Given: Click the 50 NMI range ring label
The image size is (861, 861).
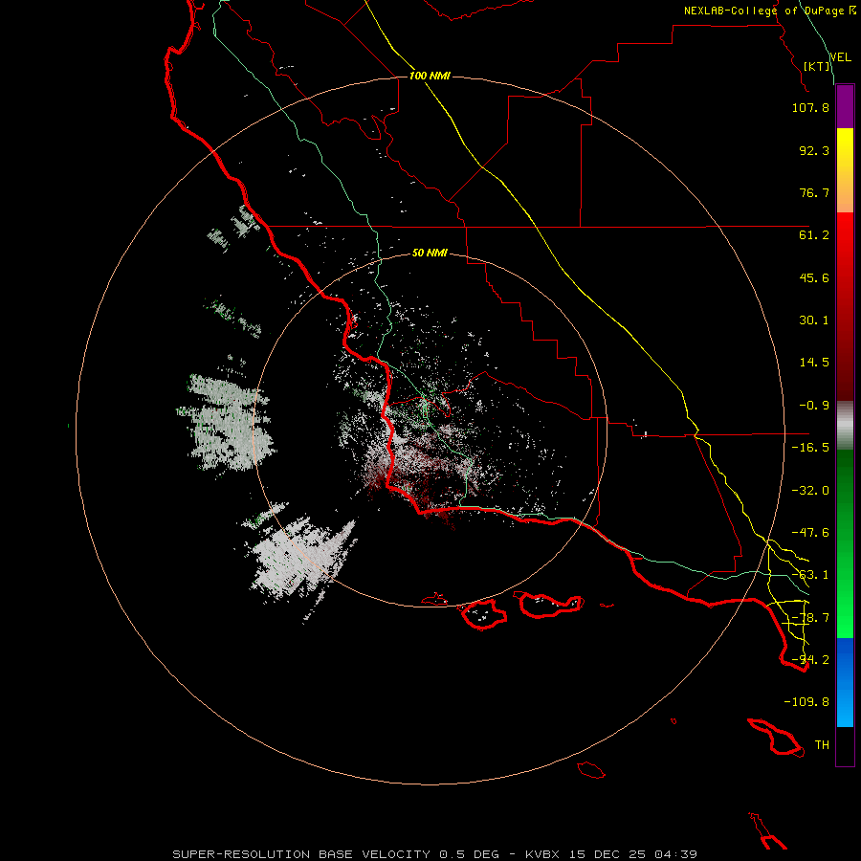Looking at the screenshot, I should 430,254.
